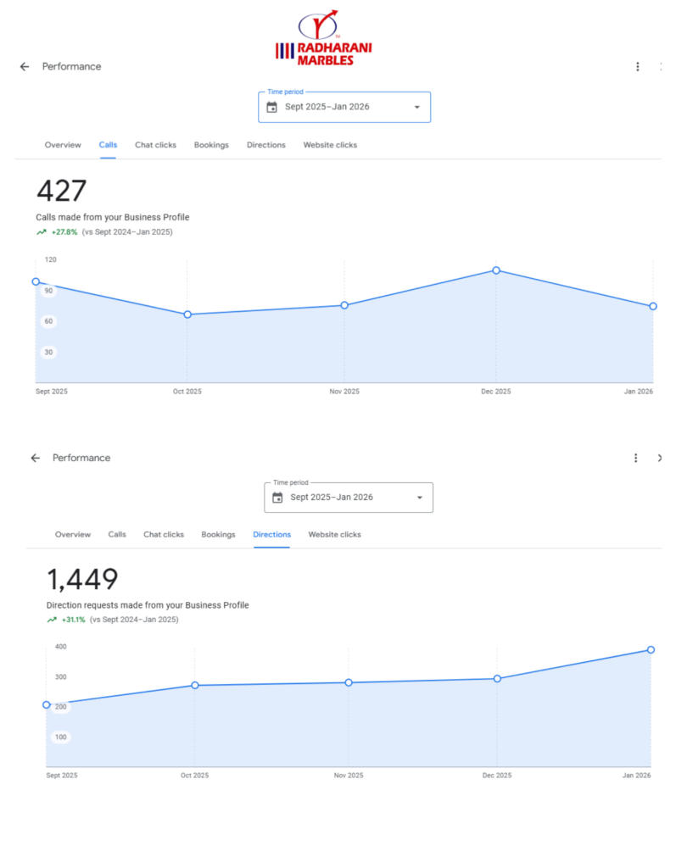
Task: Open the three-dot menu in the Directions panel
Action: click(x=636, y=458)
